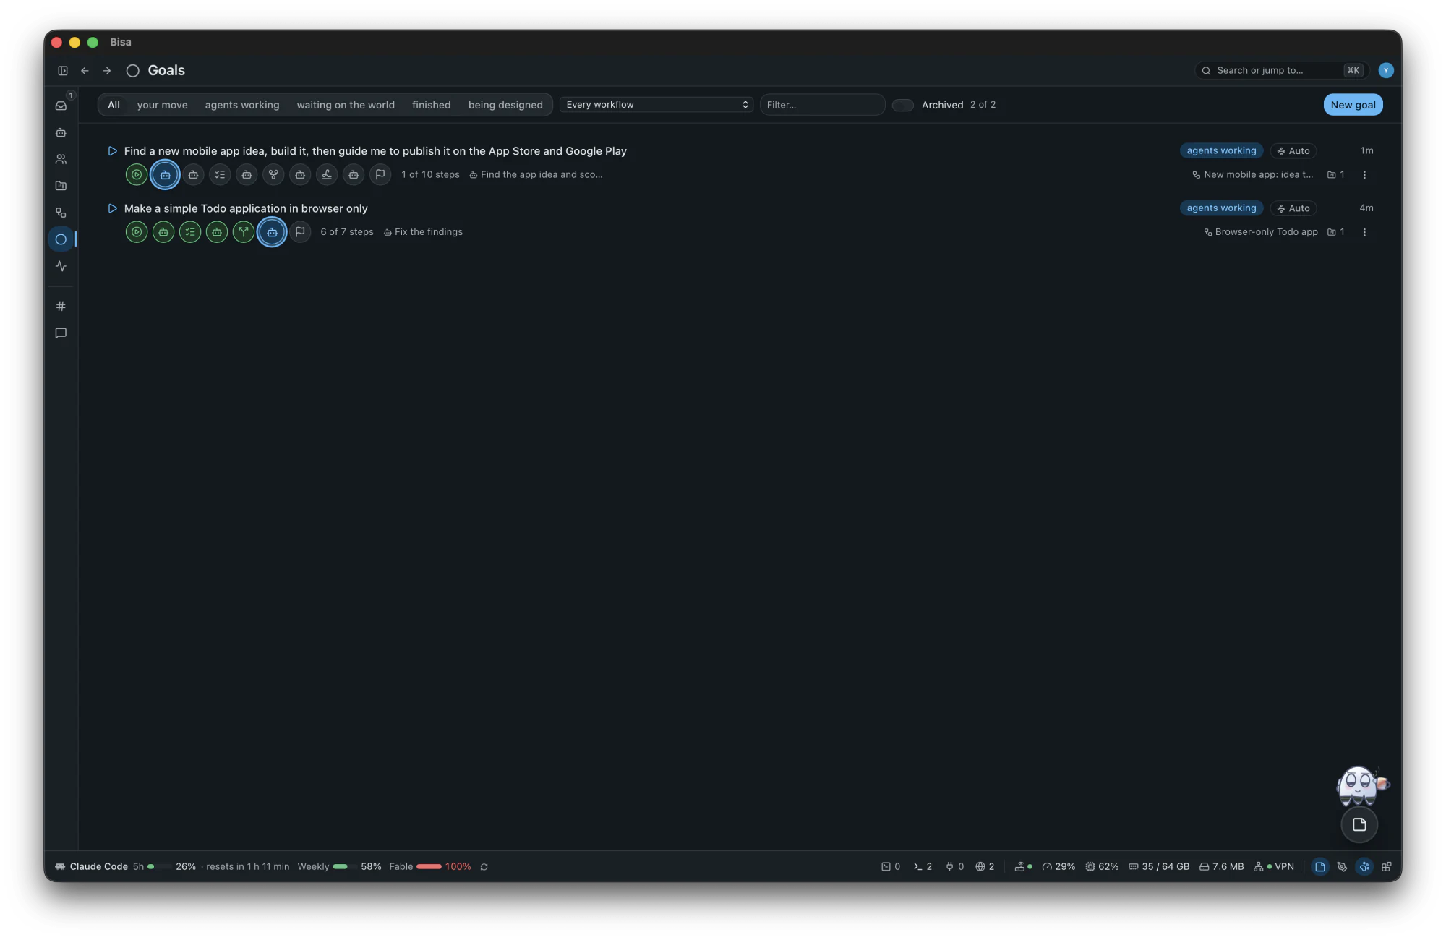This screenshot has height=940, width=1446.
Task: Click the flag final step of the Todo goal
Action: pyautogui.click(x=300, y=232)
